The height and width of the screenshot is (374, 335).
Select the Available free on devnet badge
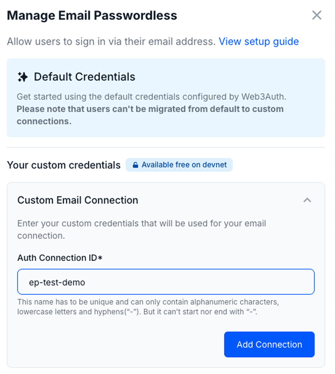(x=179, y=165)
